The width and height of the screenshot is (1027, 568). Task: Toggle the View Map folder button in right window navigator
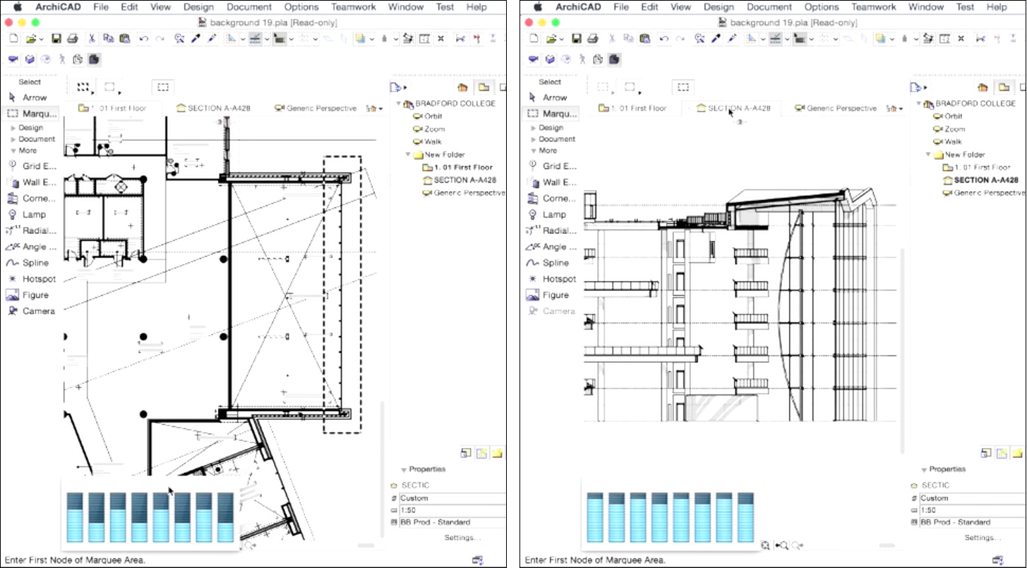point(1004,87)
